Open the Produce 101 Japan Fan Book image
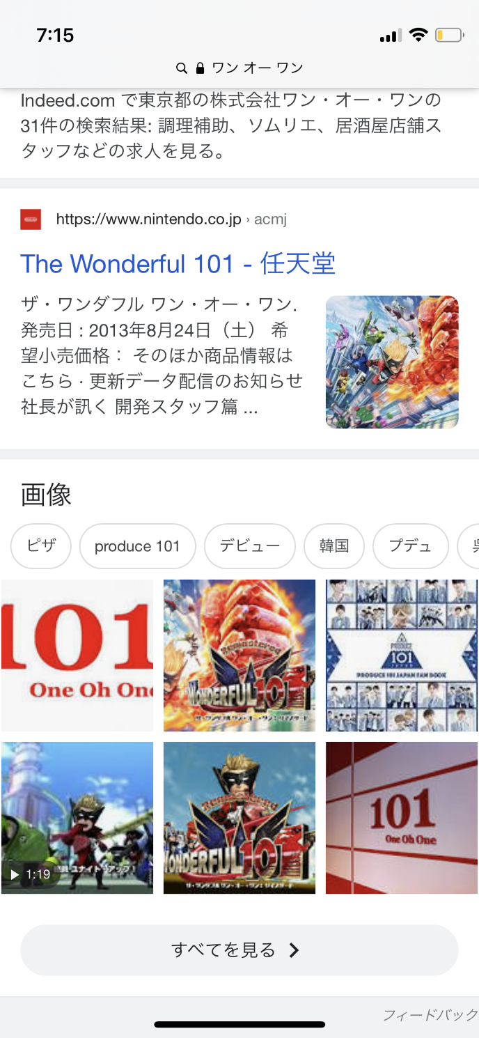This screenshot has width=479, height=1038. [400, 655]
